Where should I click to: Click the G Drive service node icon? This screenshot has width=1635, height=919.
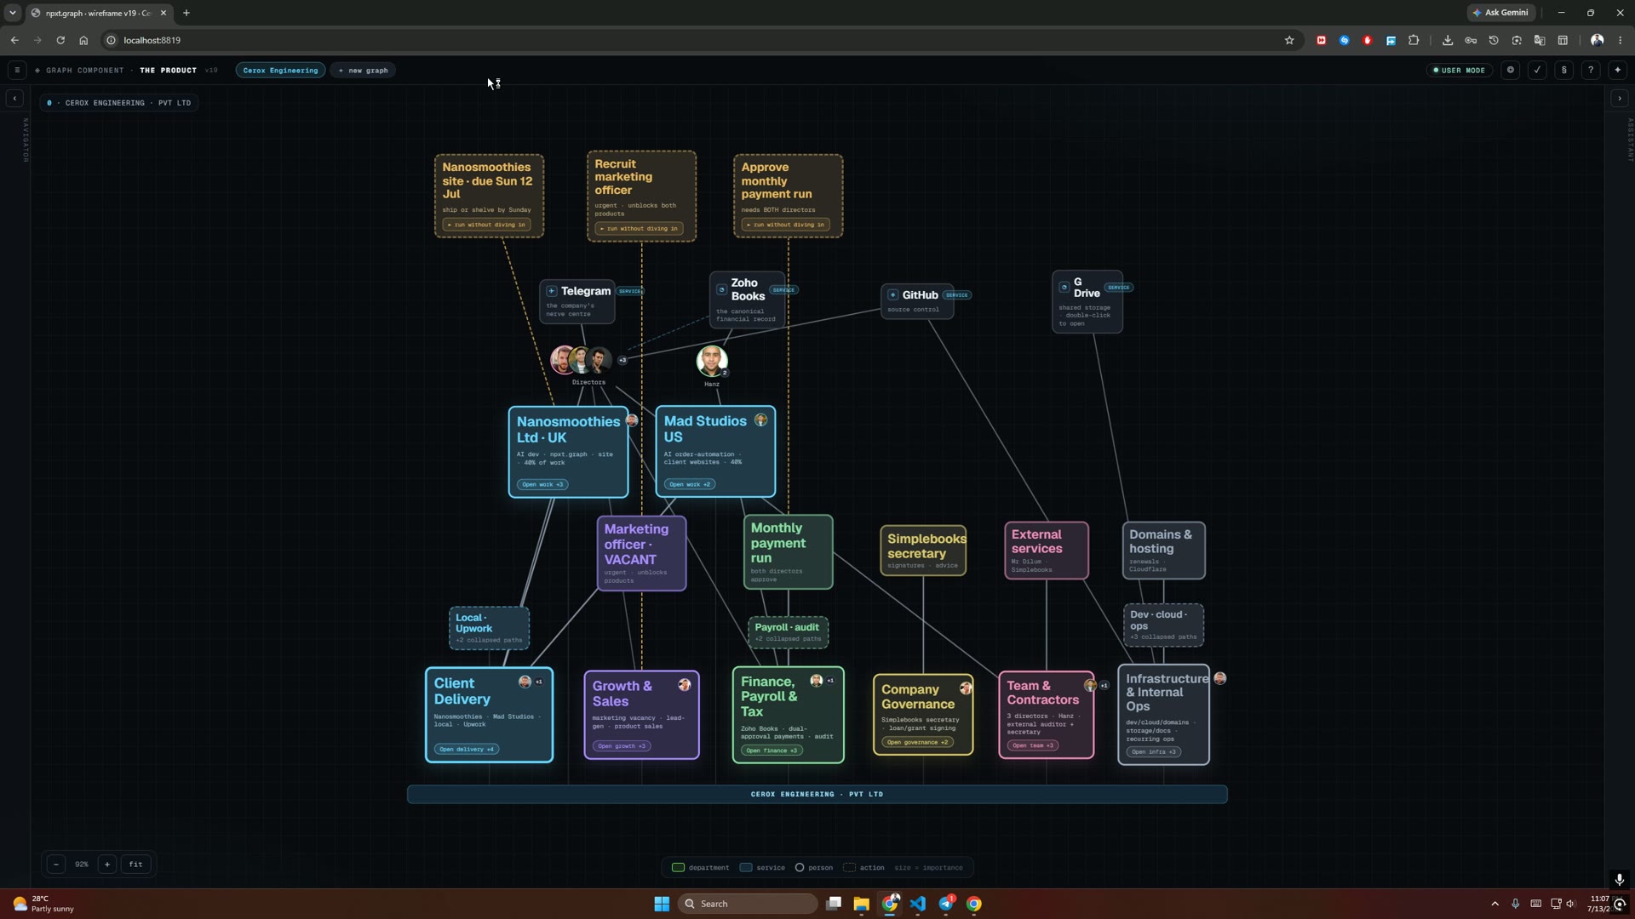point(1064,287)
